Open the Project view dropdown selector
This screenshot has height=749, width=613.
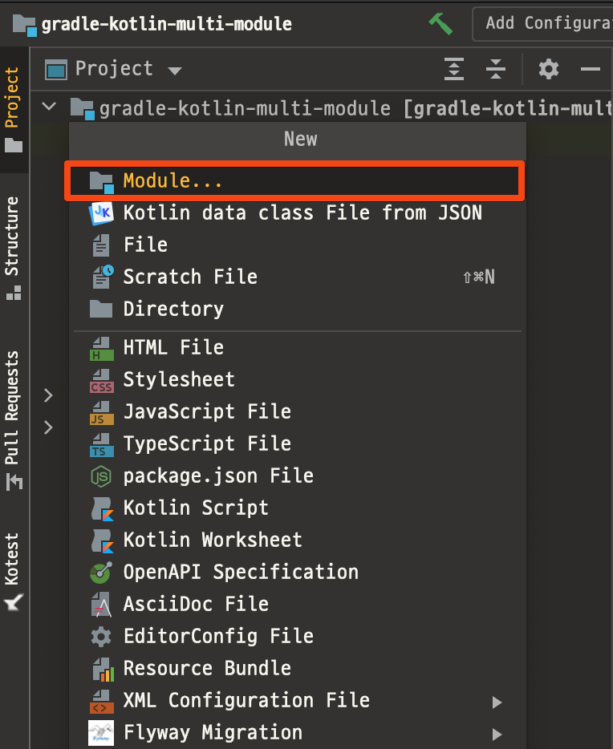point(114,69)
